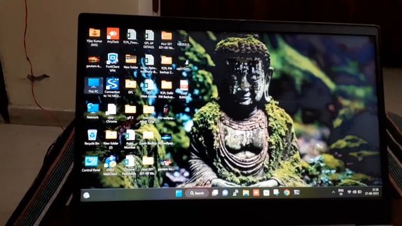This screenshot has width=402, height=226.
Task: Expand the hidden system tray icons chevron
Action: click(333, 192)
